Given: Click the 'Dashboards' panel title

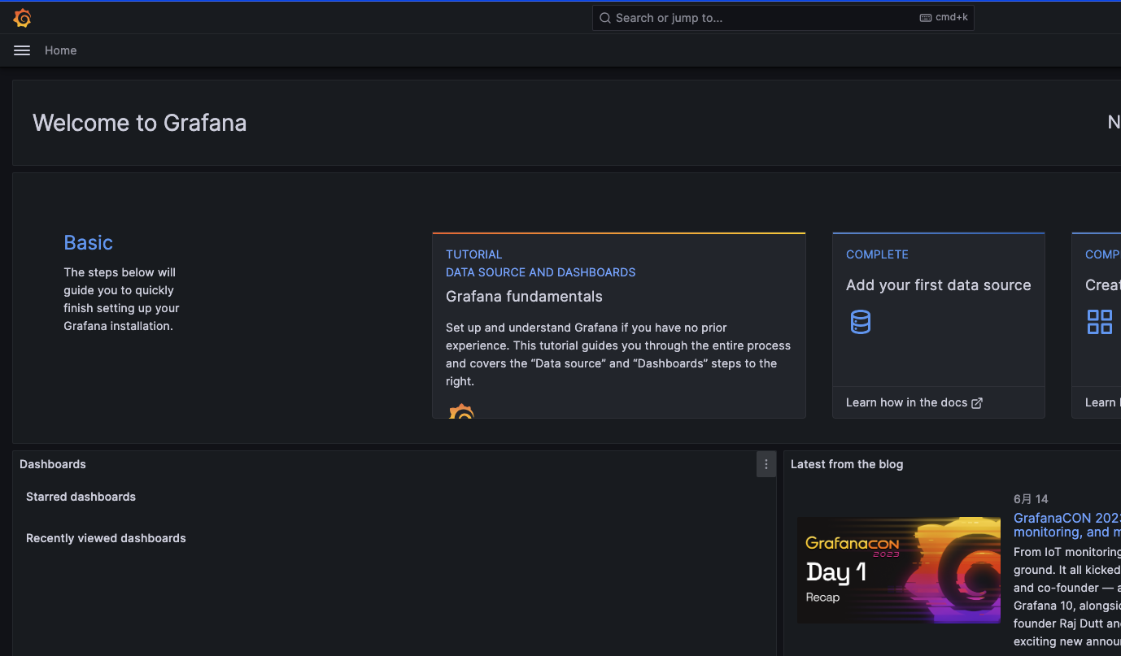Looking at the screenshot, I should pos(53,464).
